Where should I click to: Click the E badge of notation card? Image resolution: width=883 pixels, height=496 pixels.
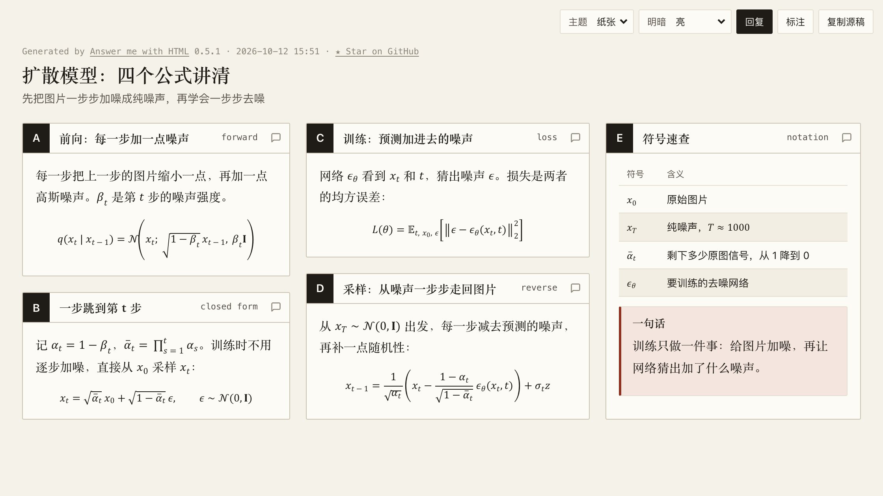coord(620,138)
